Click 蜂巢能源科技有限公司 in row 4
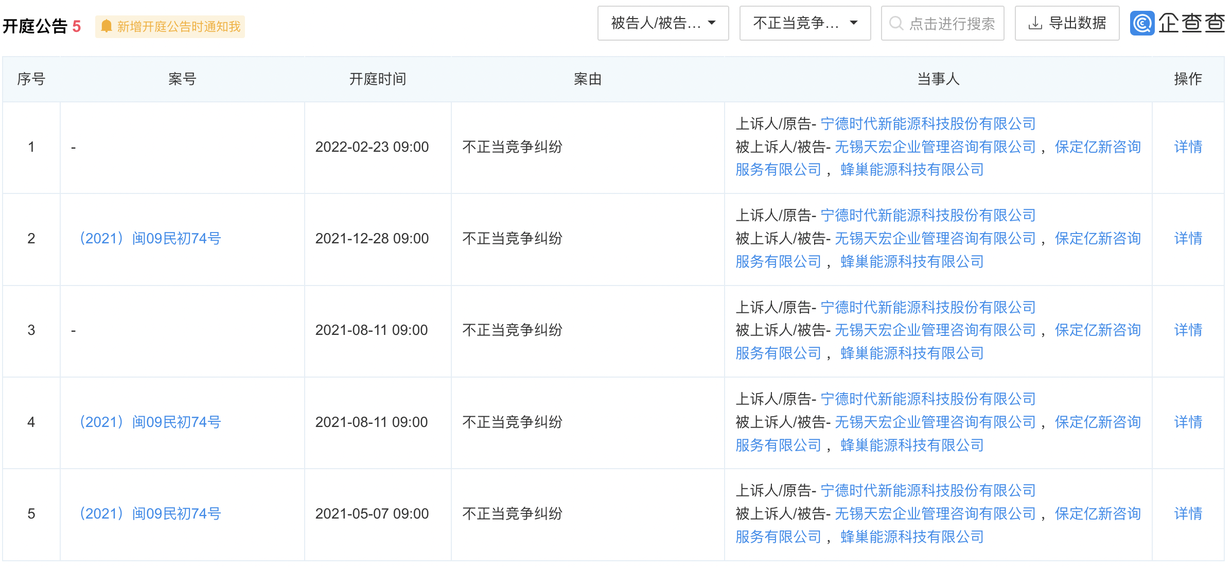The image size is (1232, 570). (912, 446)
